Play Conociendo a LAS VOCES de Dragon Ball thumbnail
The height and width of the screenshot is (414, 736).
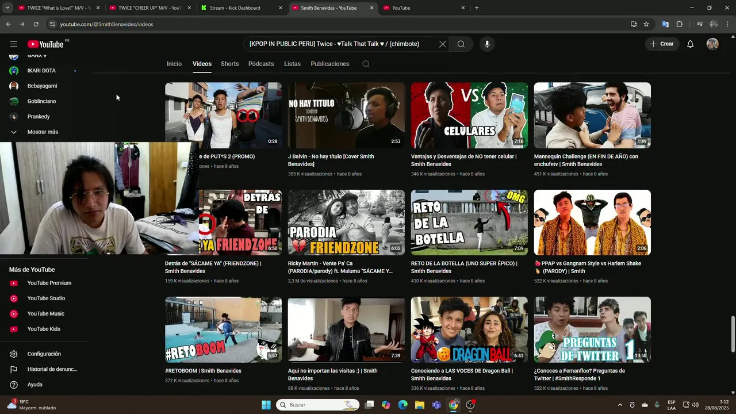click(469, 329)
